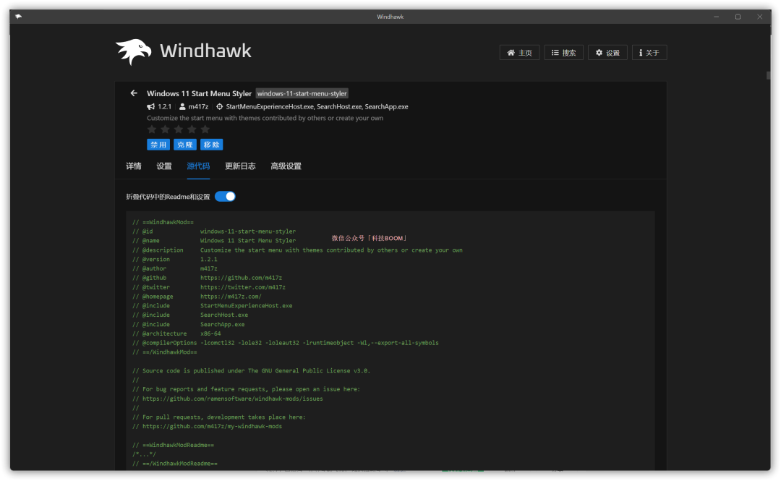Click the Windhawk eagle logo
The image size is (781, 481).
pyautogui.click(x=134, y=52)
